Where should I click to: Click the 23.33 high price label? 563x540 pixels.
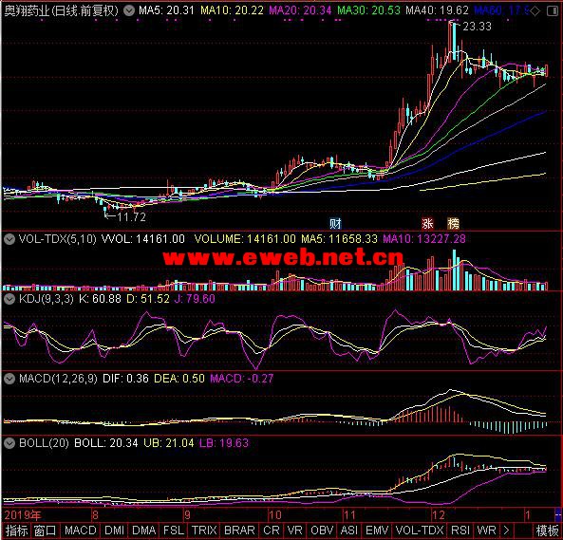pyautogui.click(x=477, y=27)
